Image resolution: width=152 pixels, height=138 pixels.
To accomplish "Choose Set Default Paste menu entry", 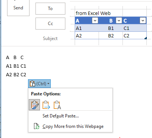I will 61,116.
